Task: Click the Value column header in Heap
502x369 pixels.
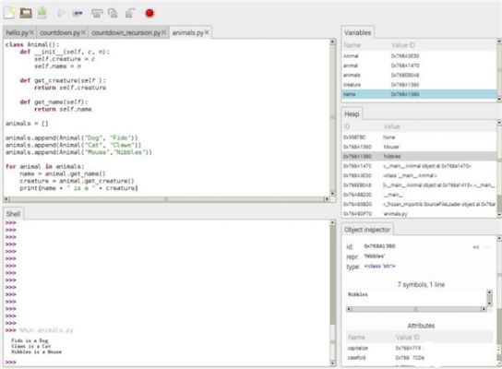Action: click(x=391, y=126)
